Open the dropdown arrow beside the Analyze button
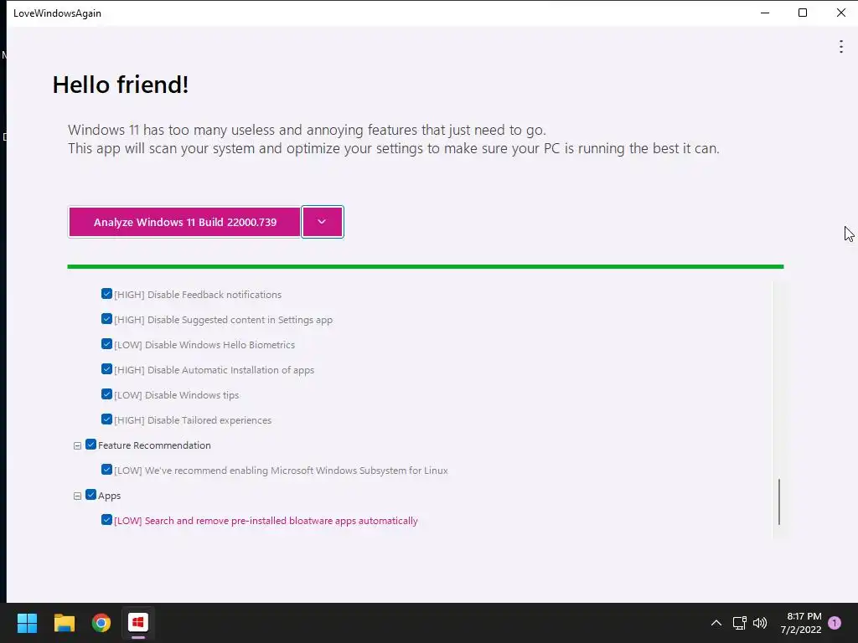858x643 pixels. (x=323, y=222)
